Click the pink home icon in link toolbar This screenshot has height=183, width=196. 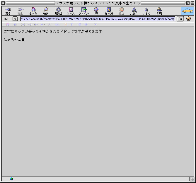(x=8, y=24)
